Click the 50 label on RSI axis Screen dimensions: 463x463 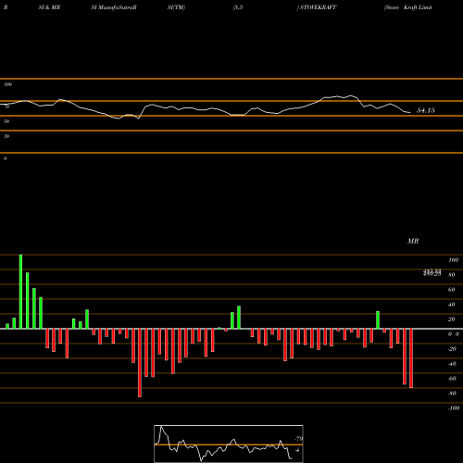[6, 121]
